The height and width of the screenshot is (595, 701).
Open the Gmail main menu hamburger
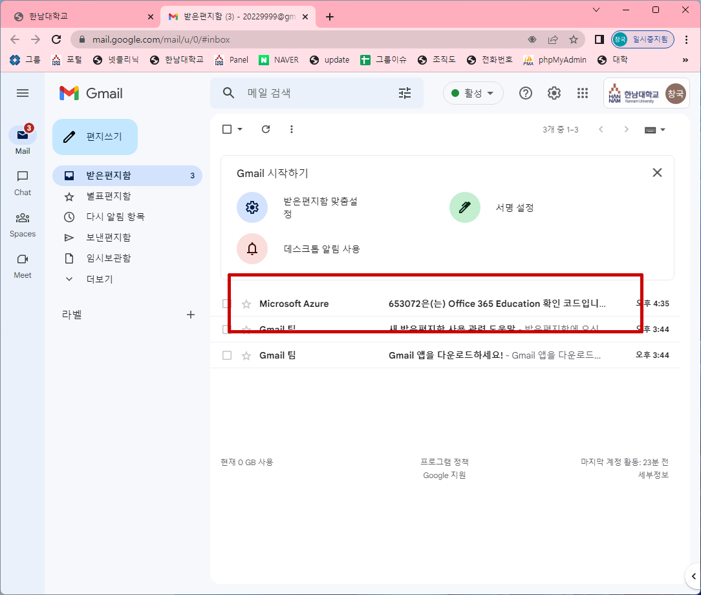[23, 94]
